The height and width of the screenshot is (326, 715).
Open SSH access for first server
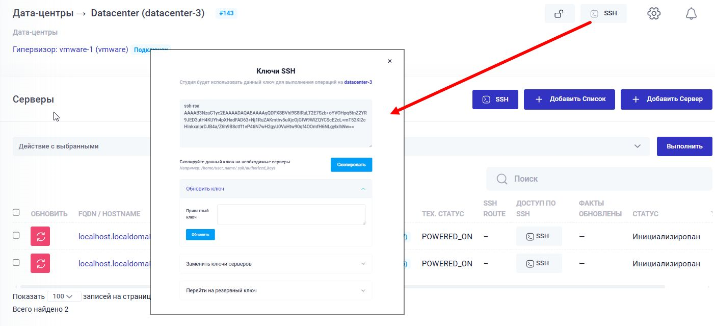pos(539,236)
